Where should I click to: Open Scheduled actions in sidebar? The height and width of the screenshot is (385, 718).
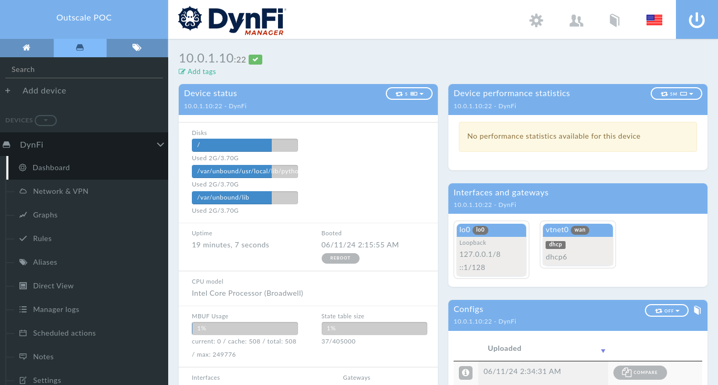pyautogui.click(x=64, y=333)
